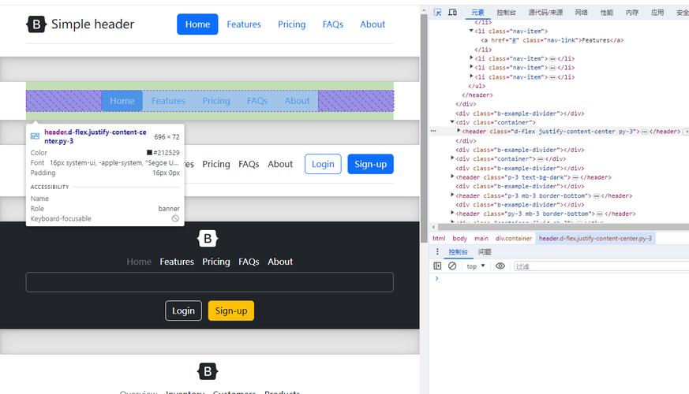
Task: Expand the header p-3 text-bg-dark node
Action: click(x=452, y=177)
